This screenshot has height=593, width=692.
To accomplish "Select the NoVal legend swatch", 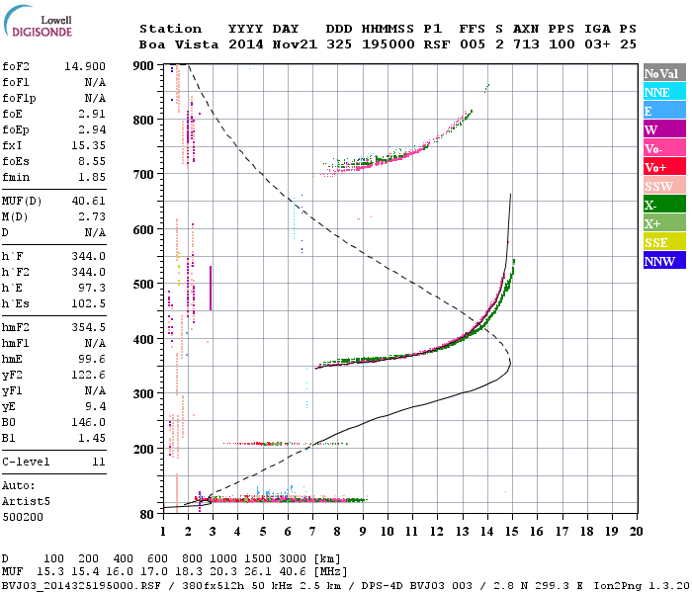I will tap(664, 73).
